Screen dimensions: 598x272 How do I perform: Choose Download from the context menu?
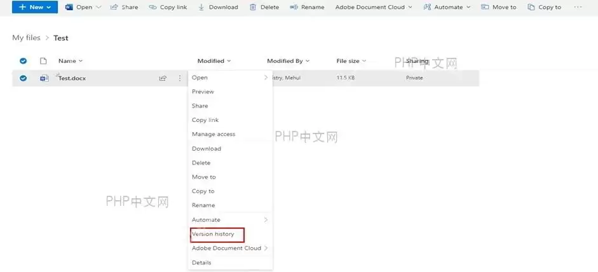click(x=230, y=149)
